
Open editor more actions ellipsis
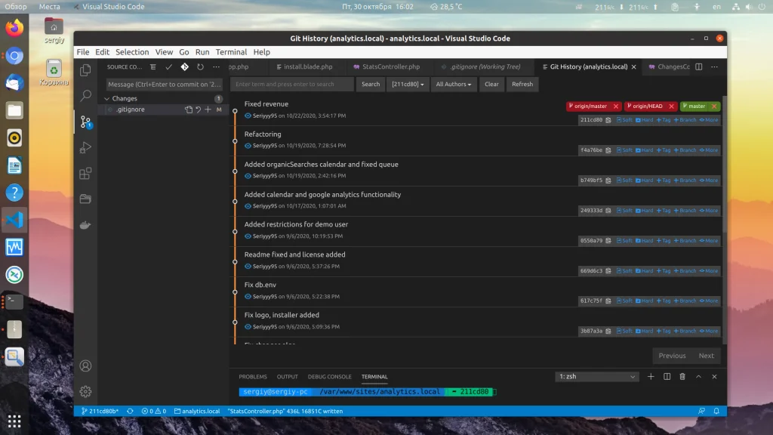(714, 67)
